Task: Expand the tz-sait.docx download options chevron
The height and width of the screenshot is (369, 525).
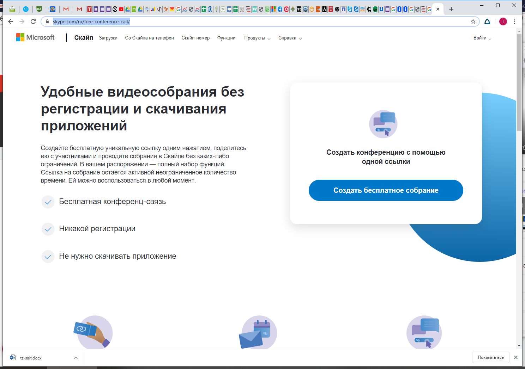Action: (76, 358)
